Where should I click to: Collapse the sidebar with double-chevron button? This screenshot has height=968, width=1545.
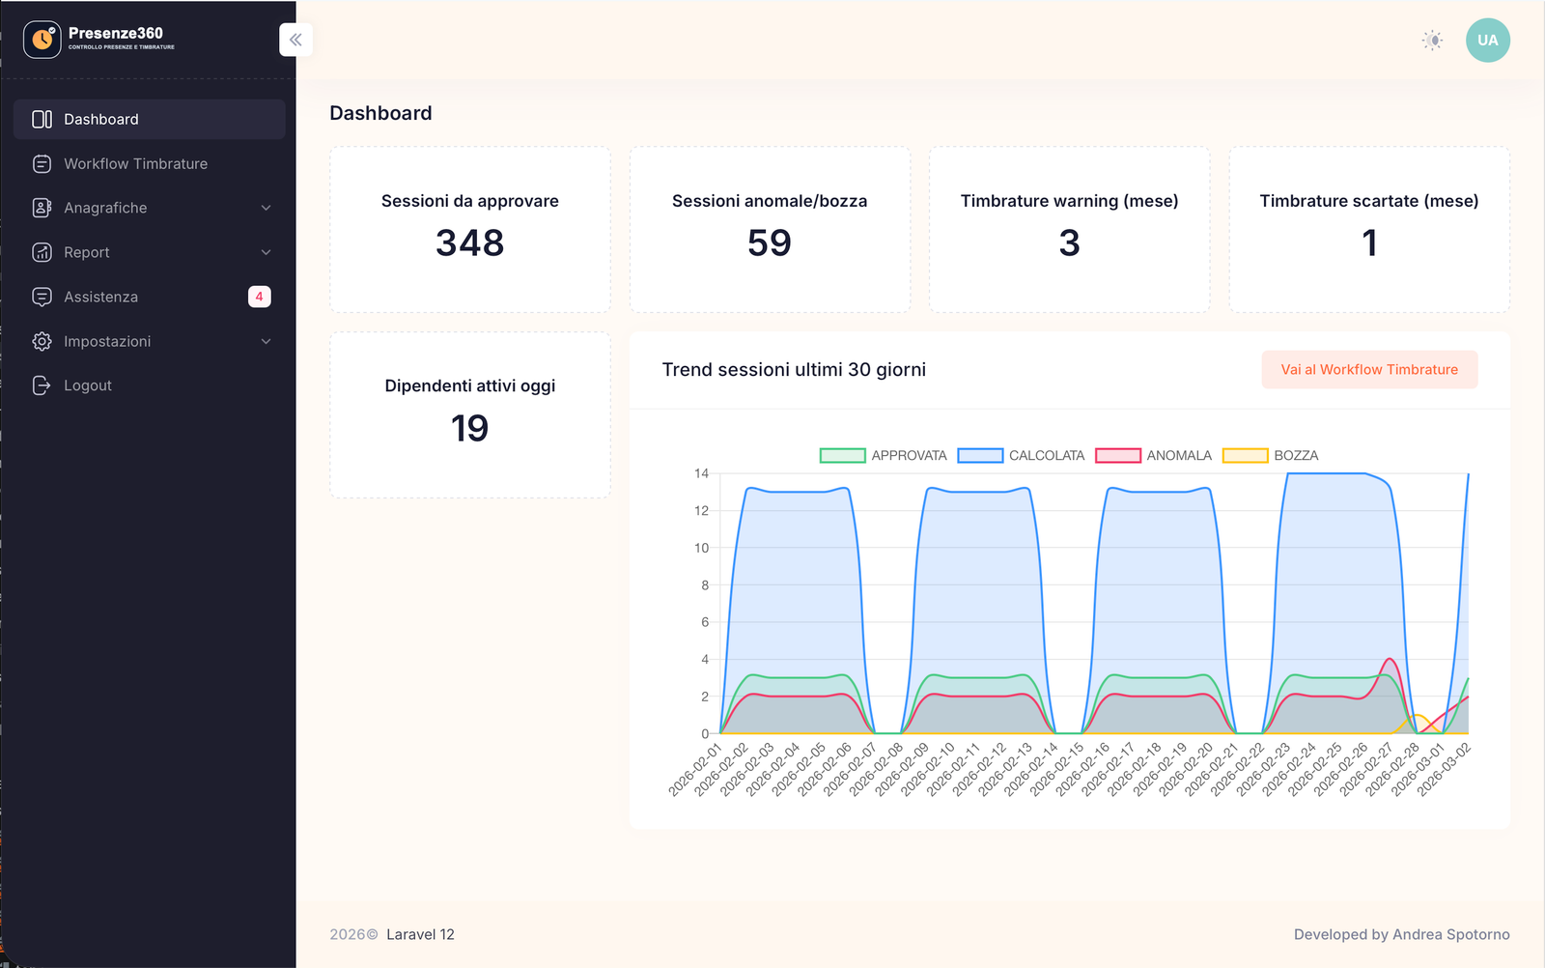coord(295,40)
